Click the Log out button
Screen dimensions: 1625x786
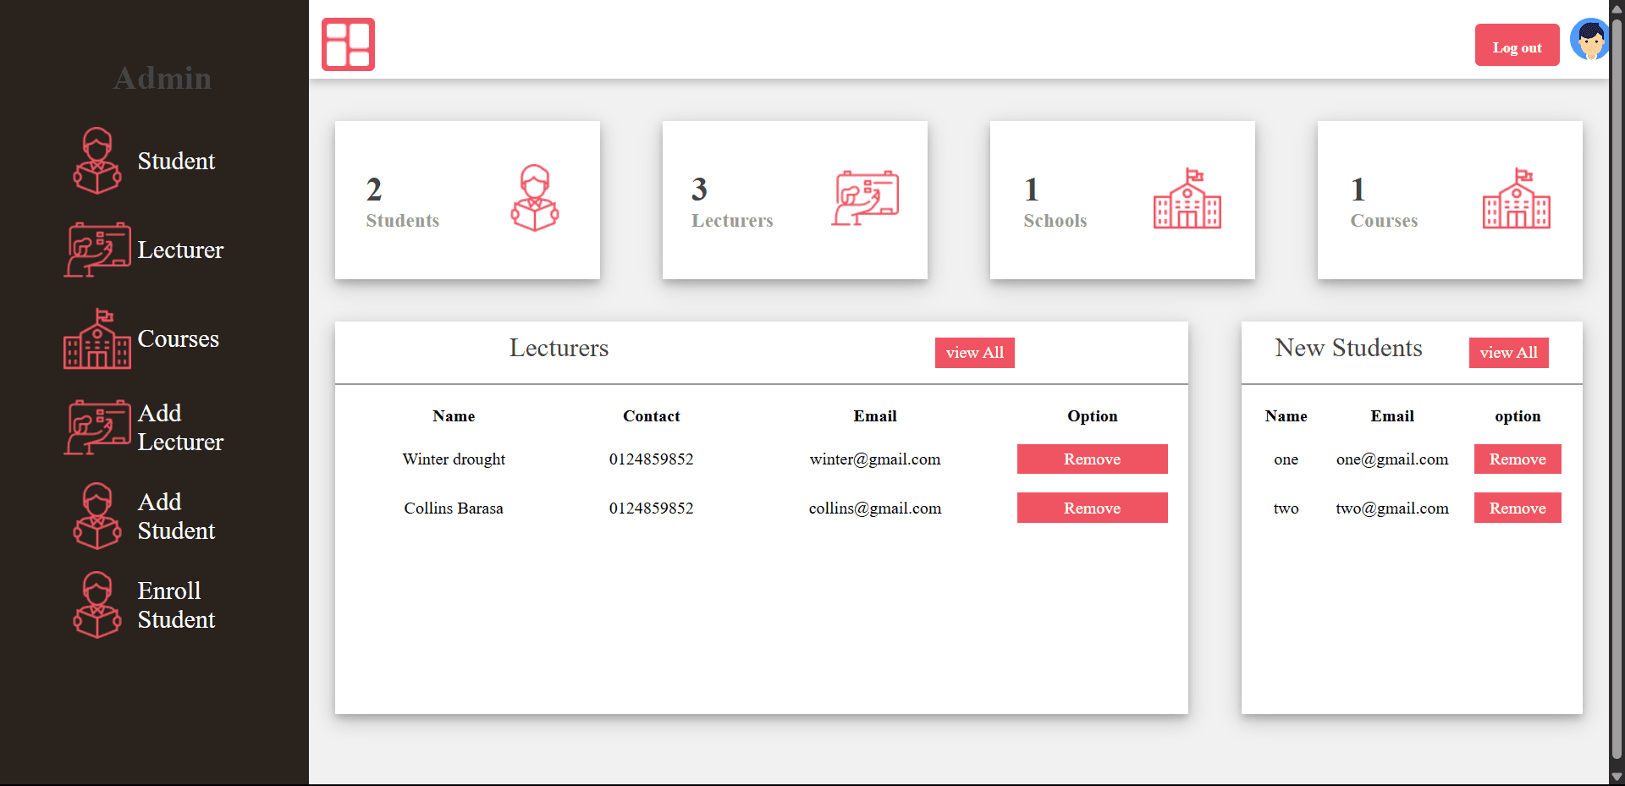(1516, 45)
